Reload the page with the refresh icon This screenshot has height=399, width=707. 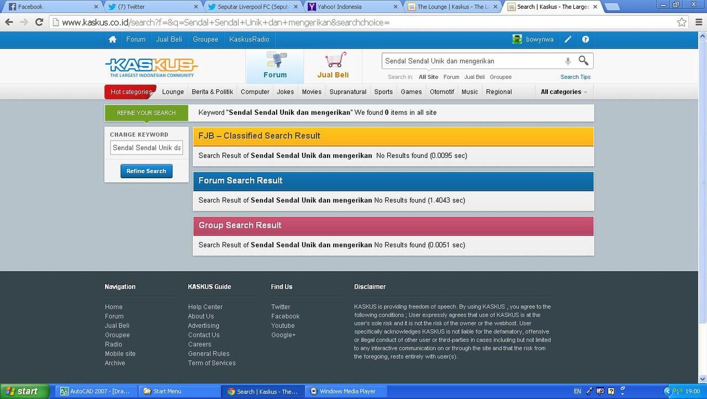click(39, 22)
